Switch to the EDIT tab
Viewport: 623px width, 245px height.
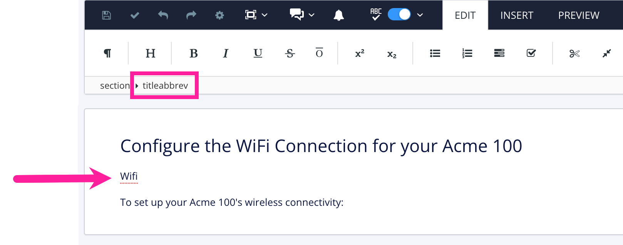465,15
